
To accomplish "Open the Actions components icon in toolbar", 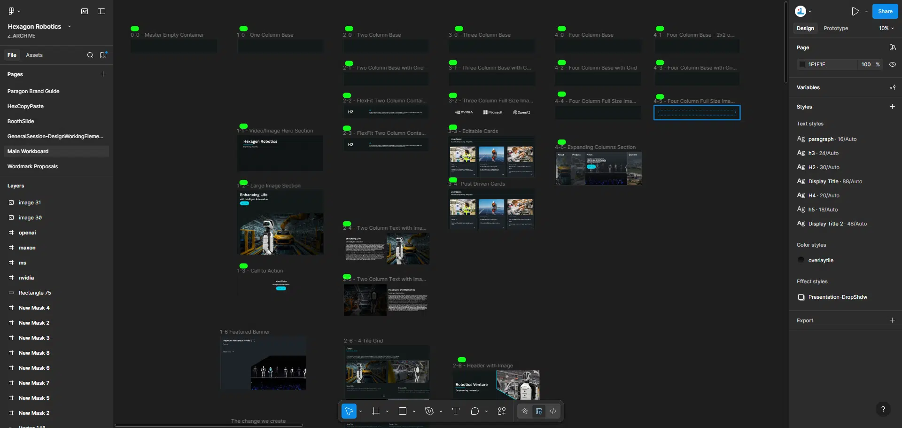I will click(x=501, y=411).
